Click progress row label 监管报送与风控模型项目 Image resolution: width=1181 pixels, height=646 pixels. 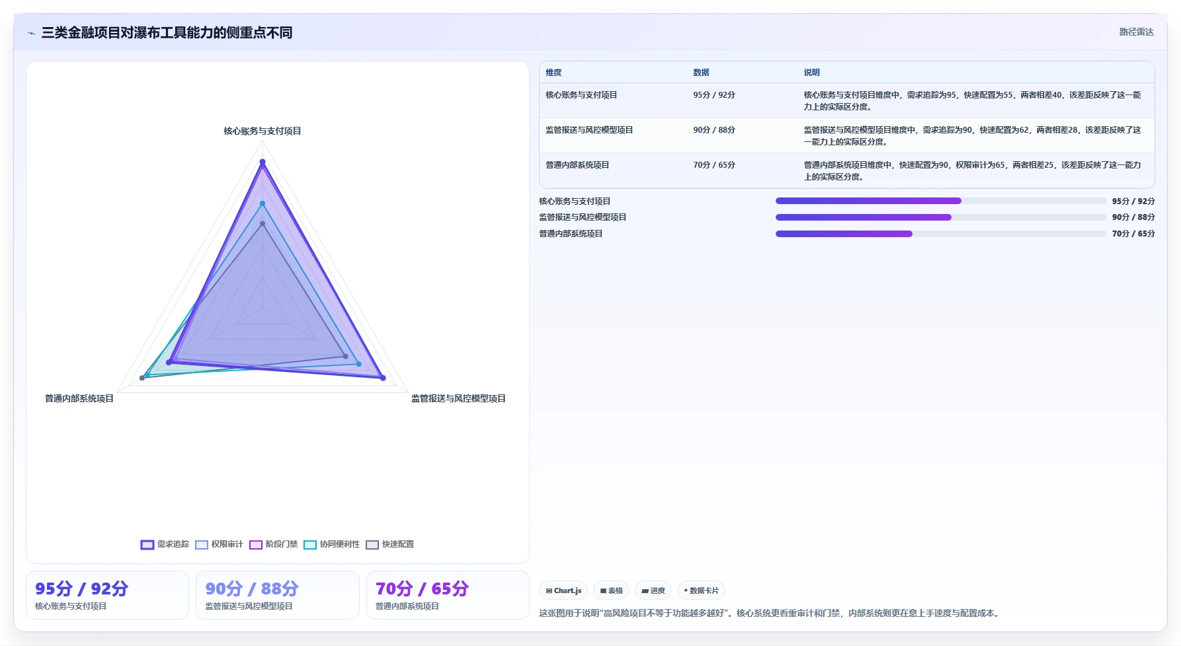(583, 217)
